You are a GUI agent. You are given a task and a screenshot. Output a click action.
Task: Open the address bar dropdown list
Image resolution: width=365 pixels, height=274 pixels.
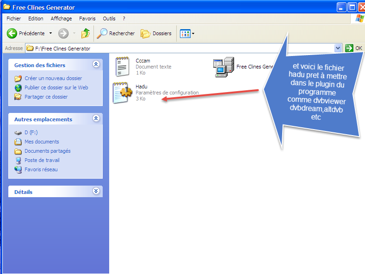click(x=338, y=48)
